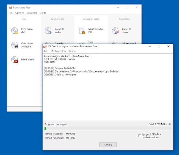Click the Progresso immagine progress bar
Screen dimensions: 179x155
click(108, 129)
